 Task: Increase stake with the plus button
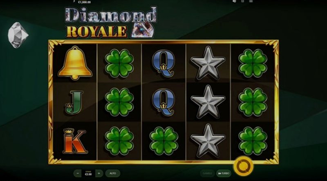point(99,173)
